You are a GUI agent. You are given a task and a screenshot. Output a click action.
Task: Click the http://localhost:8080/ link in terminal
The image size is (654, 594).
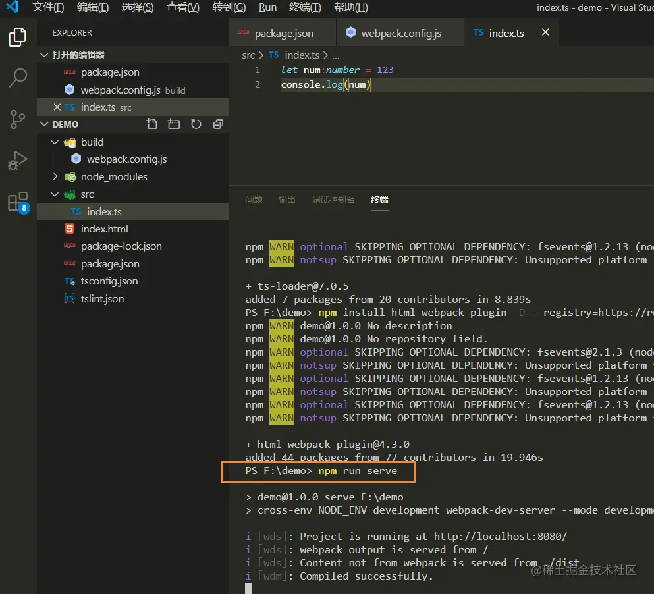pos(500,537)
